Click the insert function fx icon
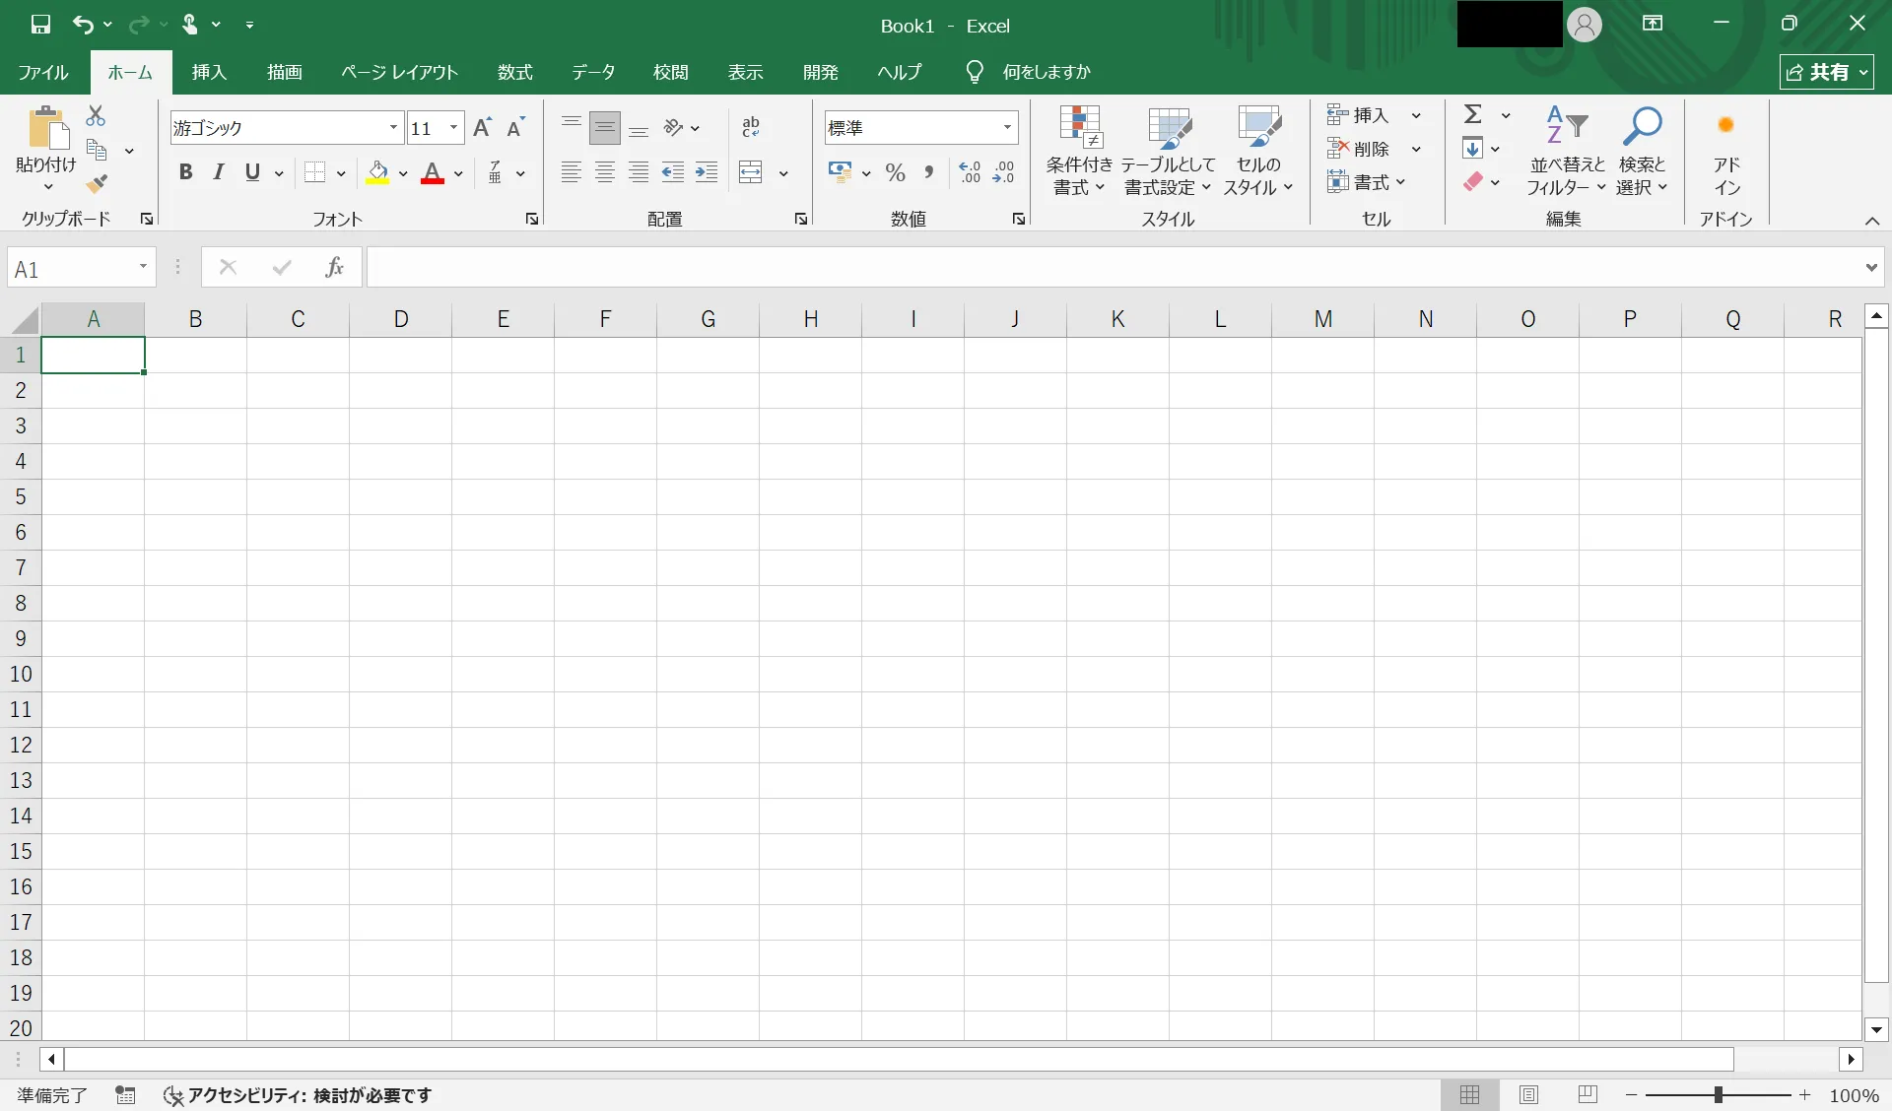1892x1111 pixels. coord(334,267)
